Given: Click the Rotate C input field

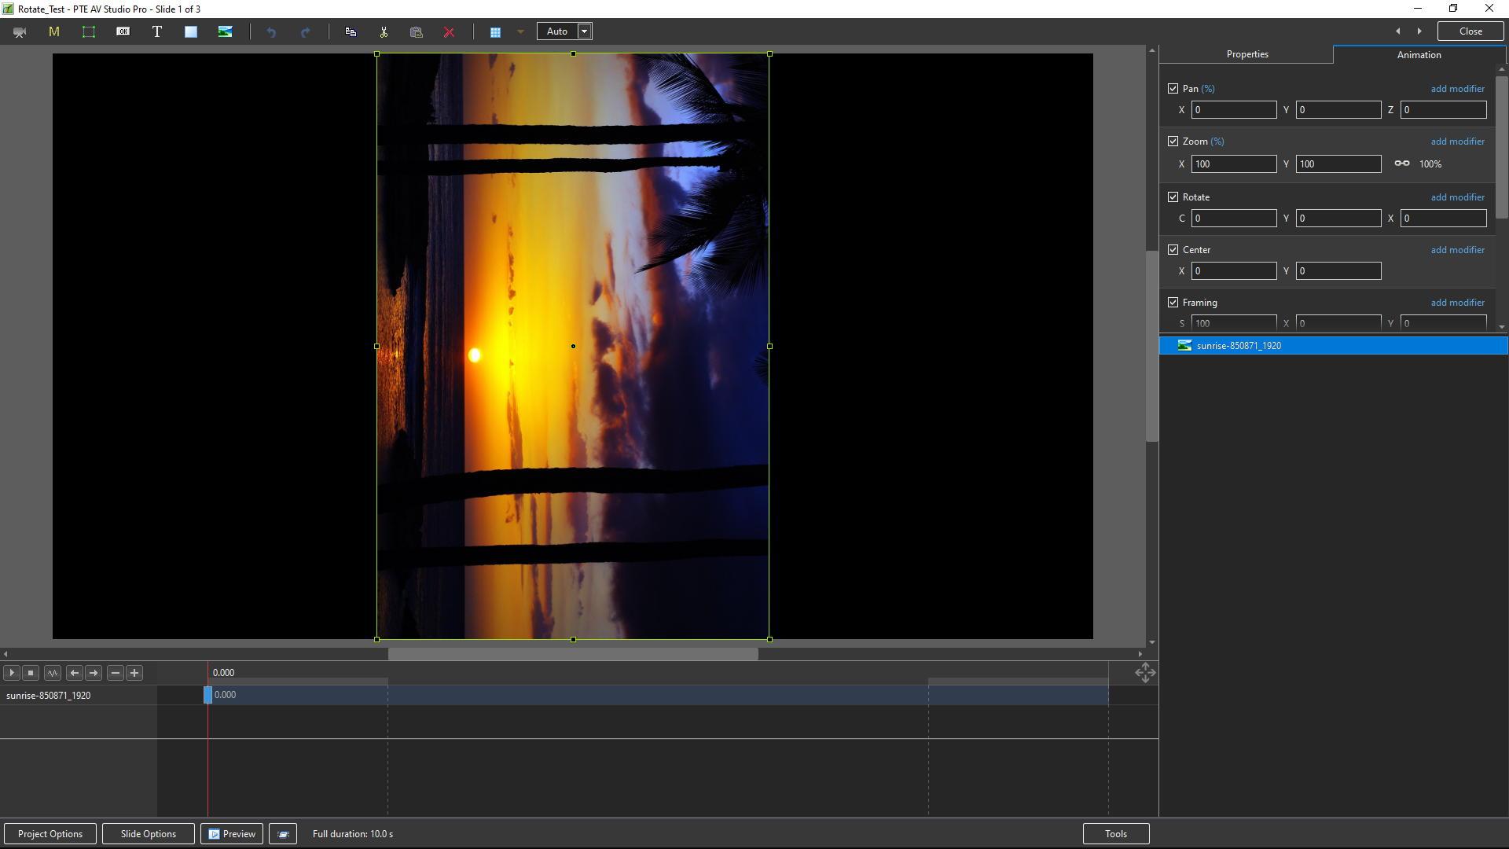Looking at the screenshot, I should [x=1233, y=219].
